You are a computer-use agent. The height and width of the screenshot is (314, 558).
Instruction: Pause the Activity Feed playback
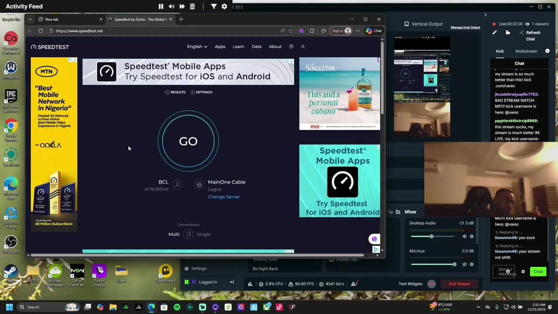(161, 7)
